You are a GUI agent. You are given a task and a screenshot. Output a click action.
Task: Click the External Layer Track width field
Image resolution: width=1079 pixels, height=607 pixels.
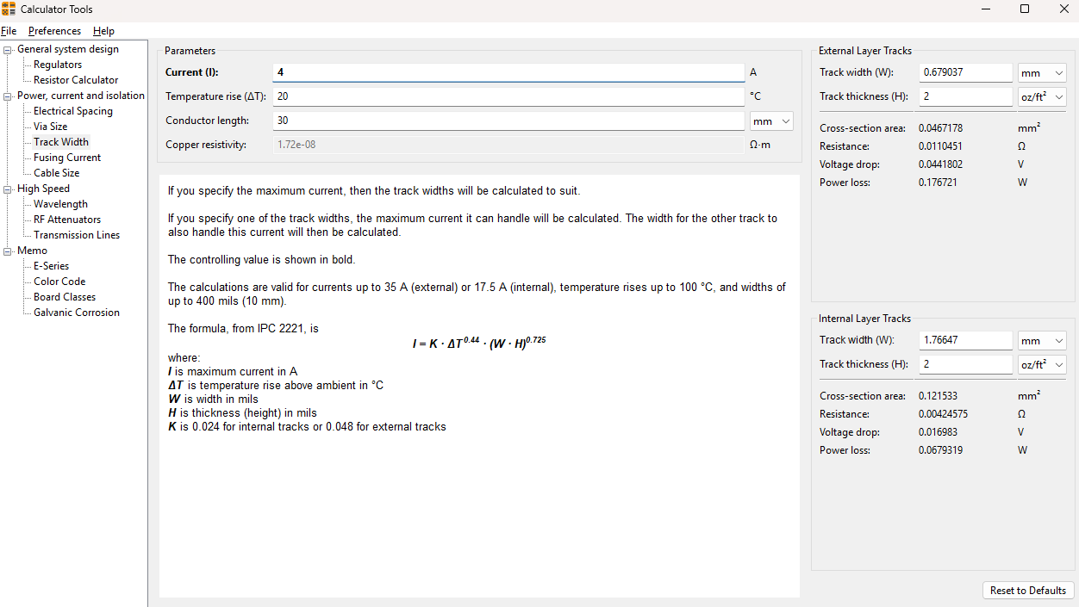pos(965,72)
